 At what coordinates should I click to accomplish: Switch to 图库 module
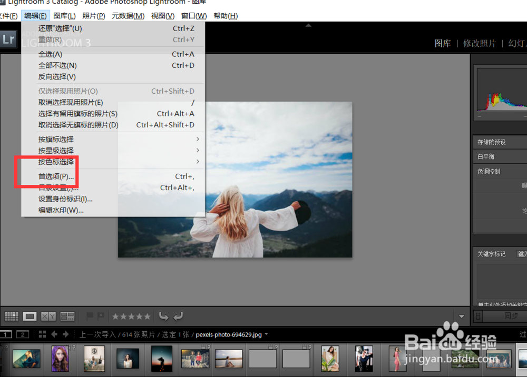(442, 43)
